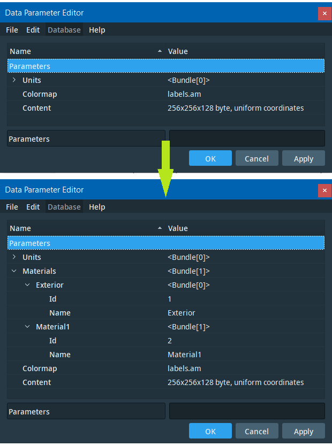The width and height of the screenshot is (332, 446).
Task: Expand Units in the dialog without Materials
Action: tap(14, 80)
